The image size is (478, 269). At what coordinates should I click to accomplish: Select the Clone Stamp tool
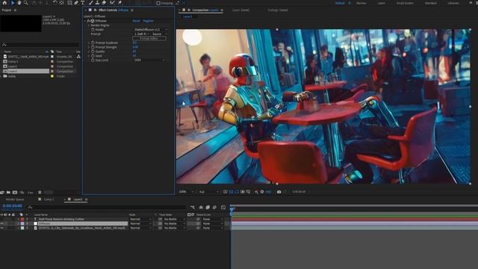(x=97, y=3)
